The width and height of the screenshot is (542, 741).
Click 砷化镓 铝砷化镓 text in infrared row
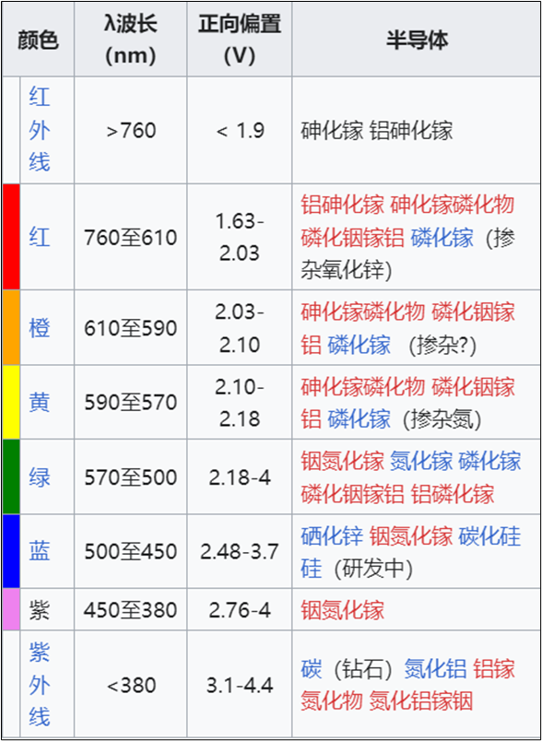(377, 131)
